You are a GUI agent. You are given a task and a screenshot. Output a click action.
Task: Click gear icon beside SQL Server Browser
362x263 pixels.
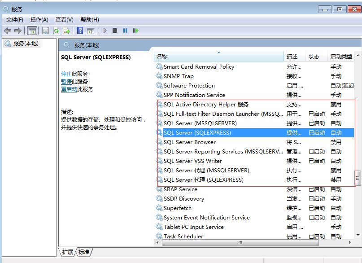click(159, 142)
